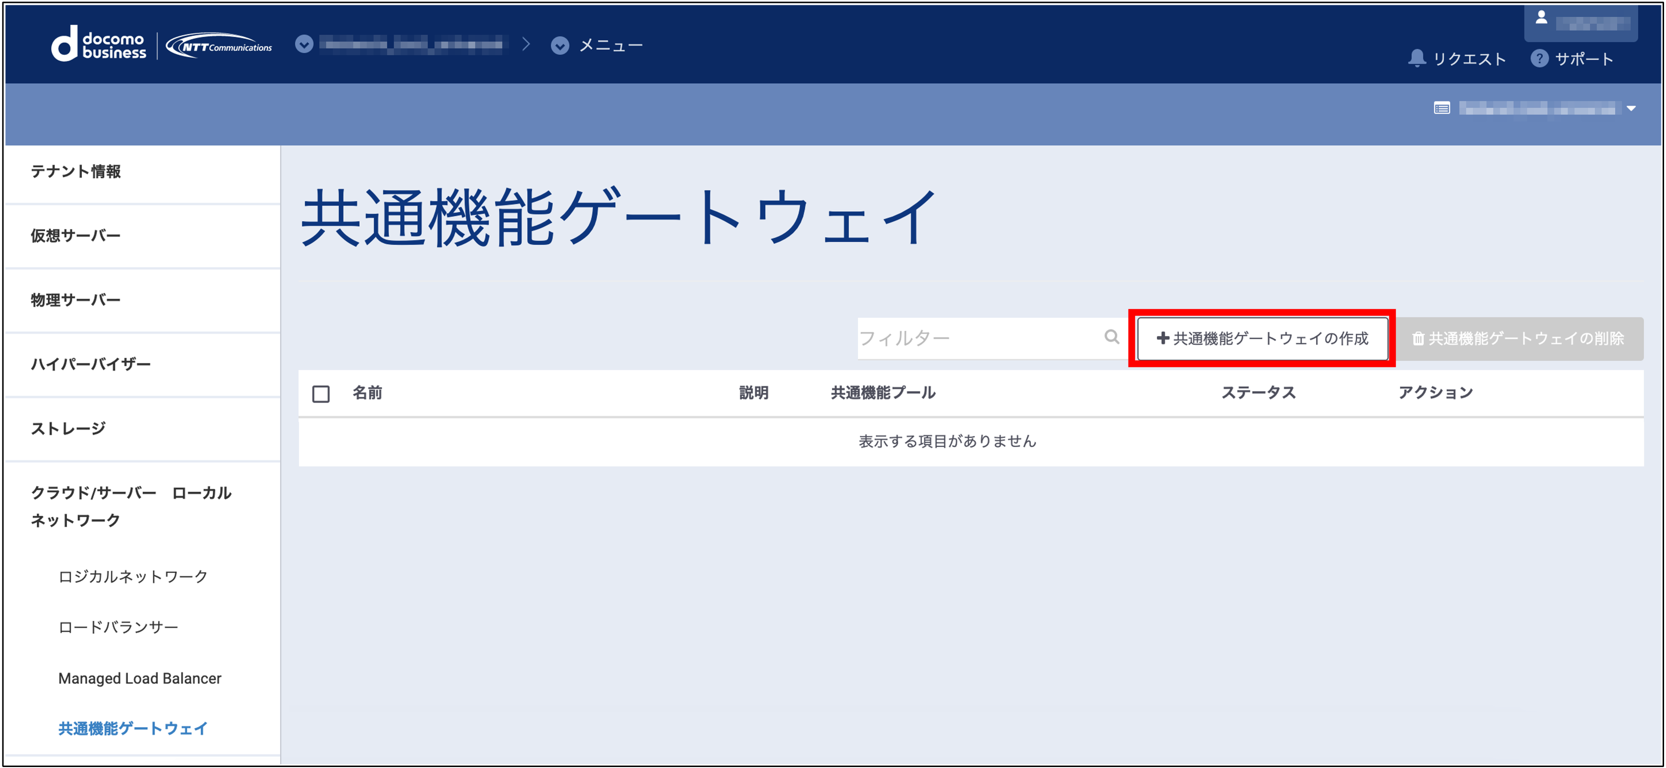
Task: Click the search magnifier icon in filter
Action: 1111,337
